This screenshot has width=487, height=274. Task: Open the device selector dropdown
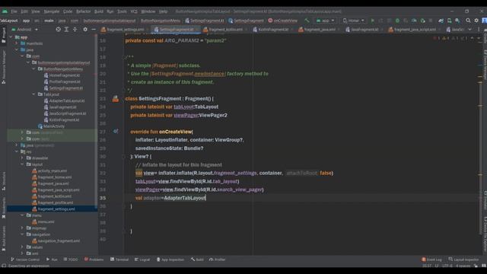point(353,21)
